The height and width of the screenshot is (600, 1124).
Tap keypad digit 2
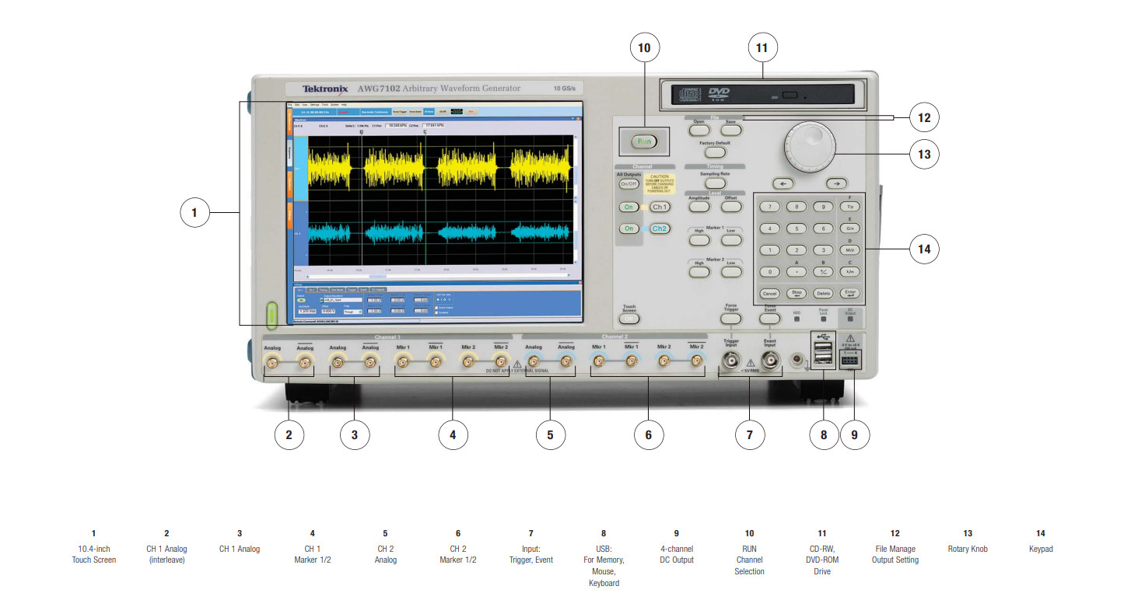797,250
